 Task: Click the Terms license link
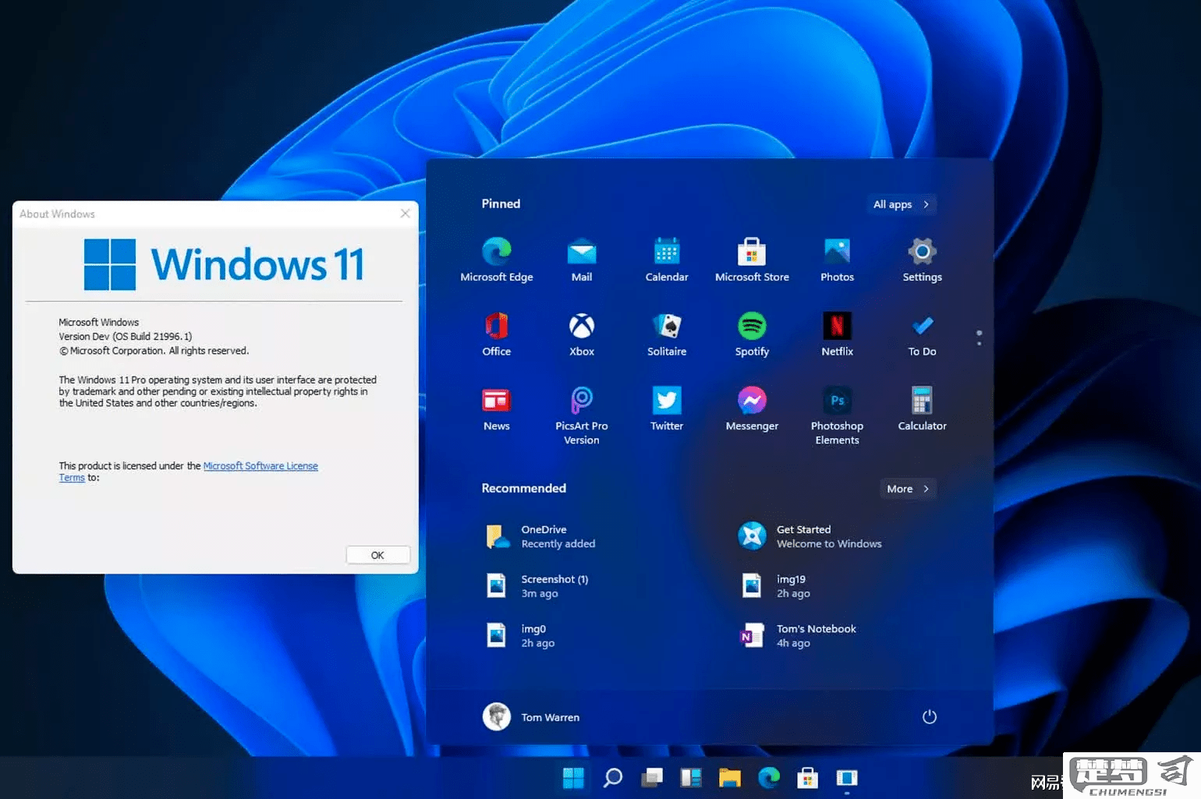(72, 478)
